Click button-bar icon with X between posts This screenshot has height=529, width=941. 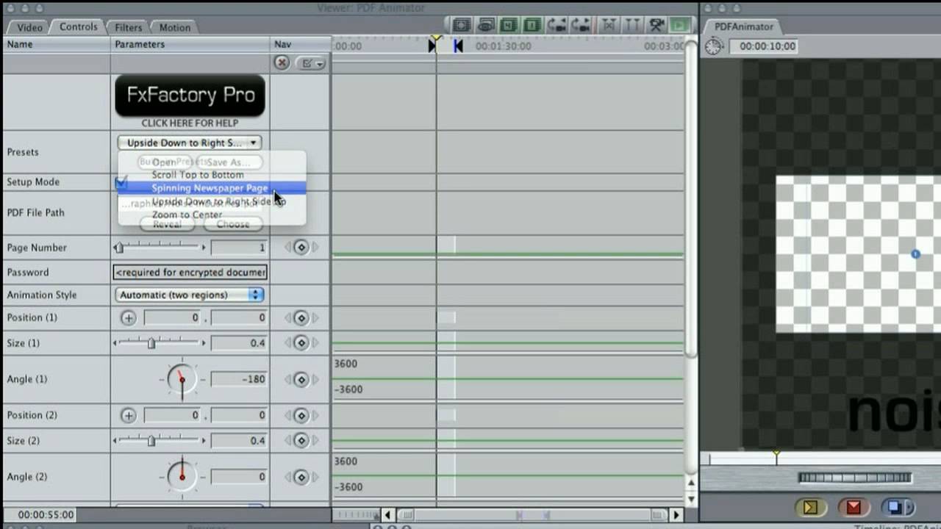pyautogui.click(x=609, y=25)
